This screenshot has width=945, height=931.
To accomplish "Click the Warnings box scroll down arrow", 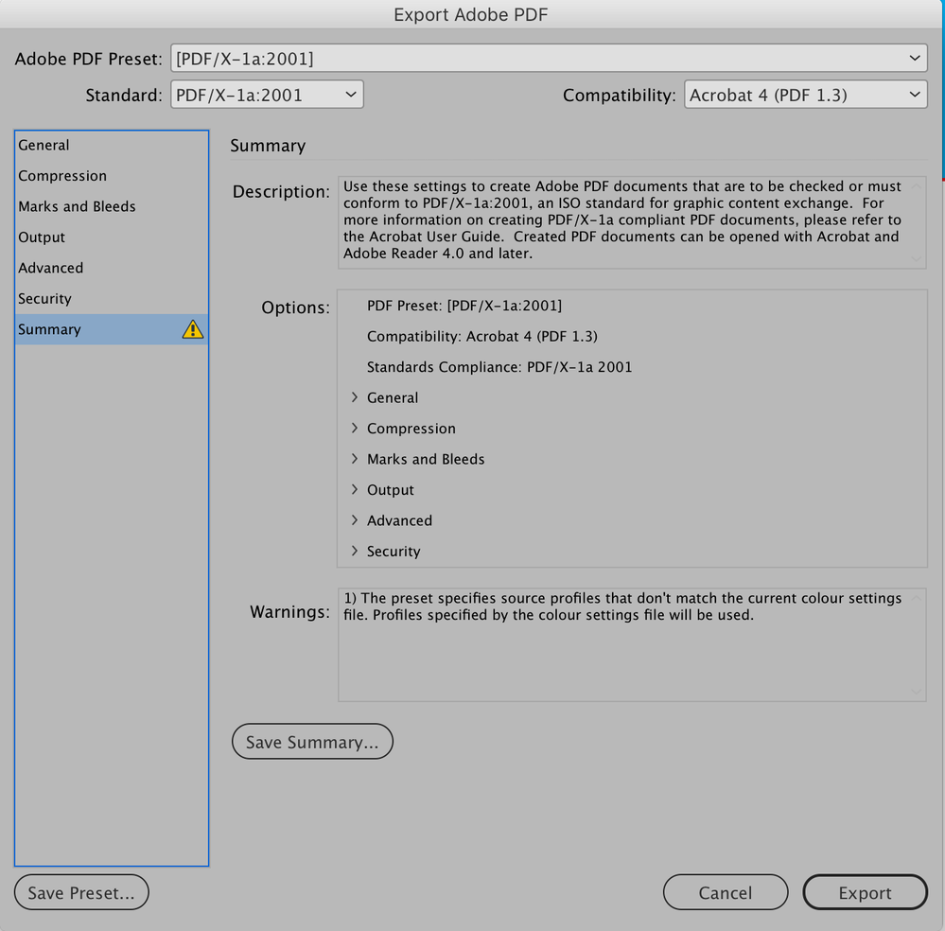I will click(x=916, y=692).
